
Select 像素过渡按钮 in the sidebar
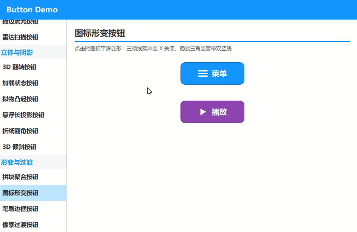[33, 224]
